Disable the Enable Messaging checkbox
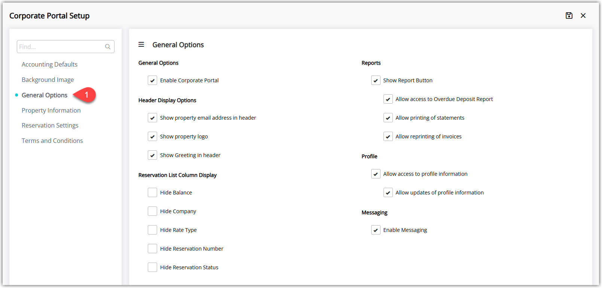The height and width of the screenshot is (288, 602). pos(376,230)
